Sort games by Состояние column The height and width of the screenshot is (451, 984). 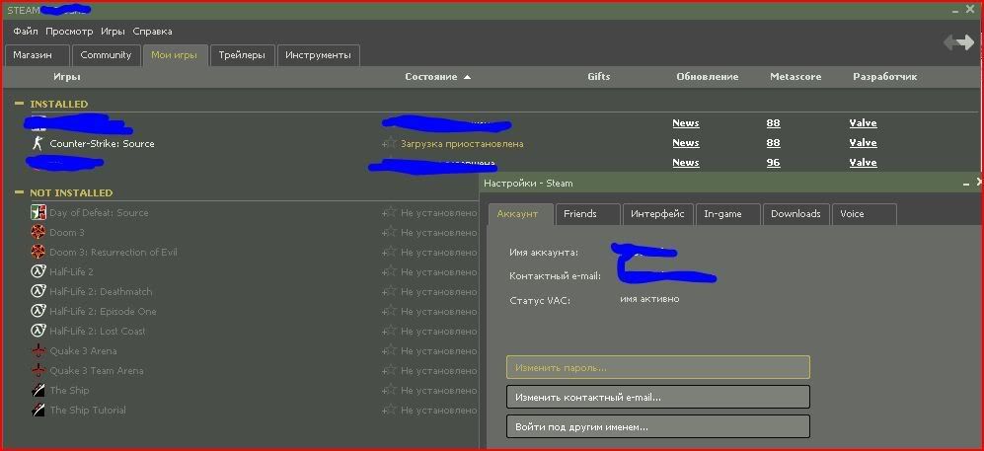(431, 77)
